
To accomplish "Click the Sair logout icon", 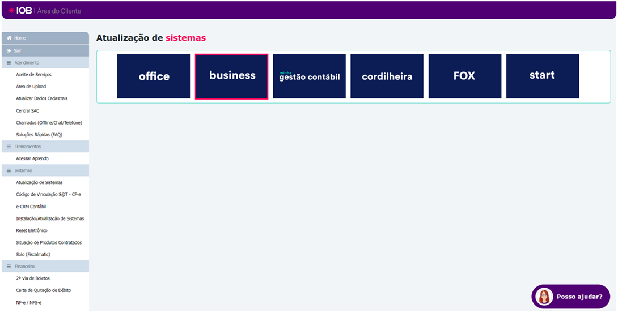I will click(9, 50).
